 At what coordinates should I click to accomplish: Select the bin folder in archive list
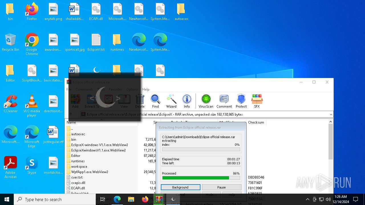[102, 140]
